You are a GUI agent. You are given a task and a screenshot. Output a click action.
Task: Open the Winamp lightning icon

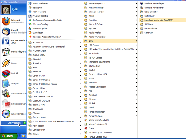point(6,63)
